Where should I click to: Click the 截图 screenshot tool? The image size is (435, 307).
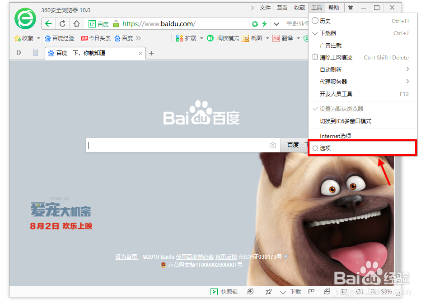click(x=252, y=38)
